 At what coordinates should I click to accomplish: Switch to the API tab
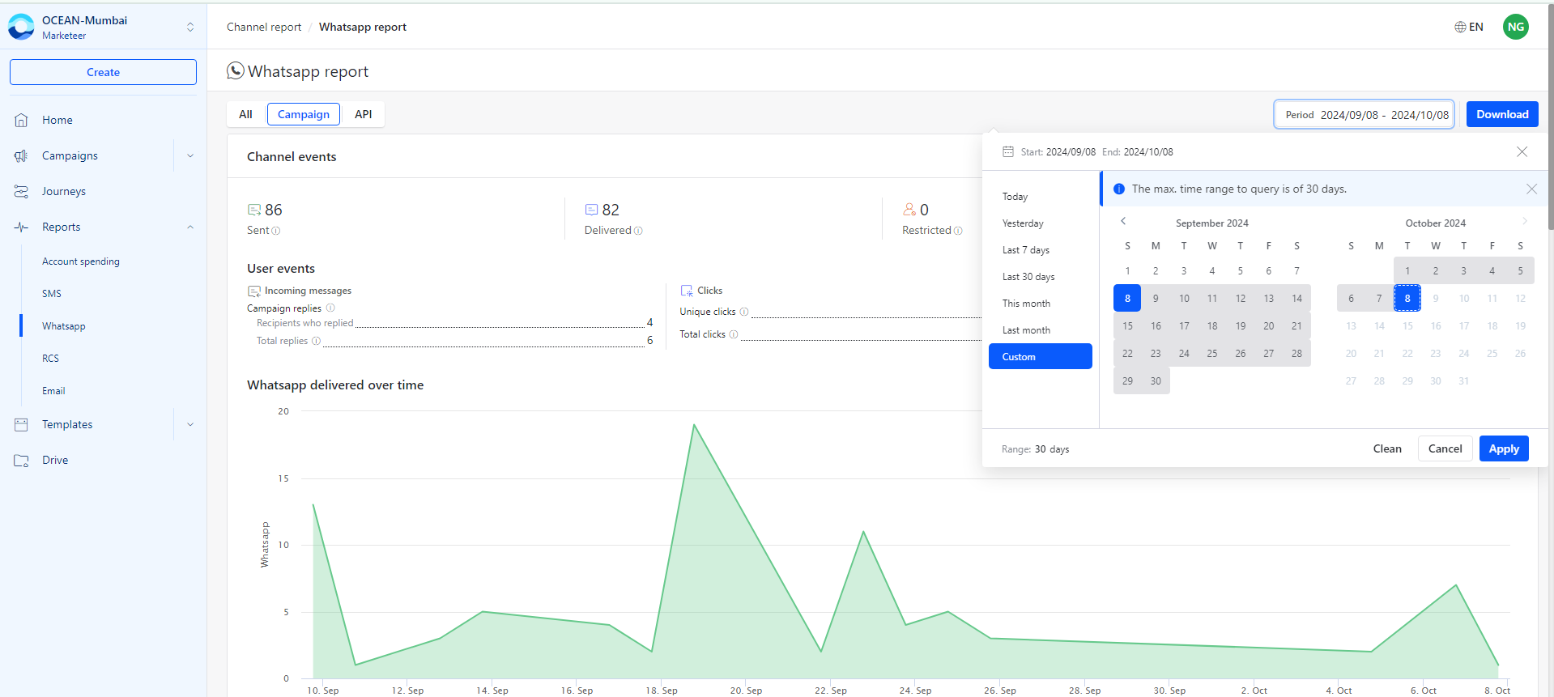[x=364, y=114]
